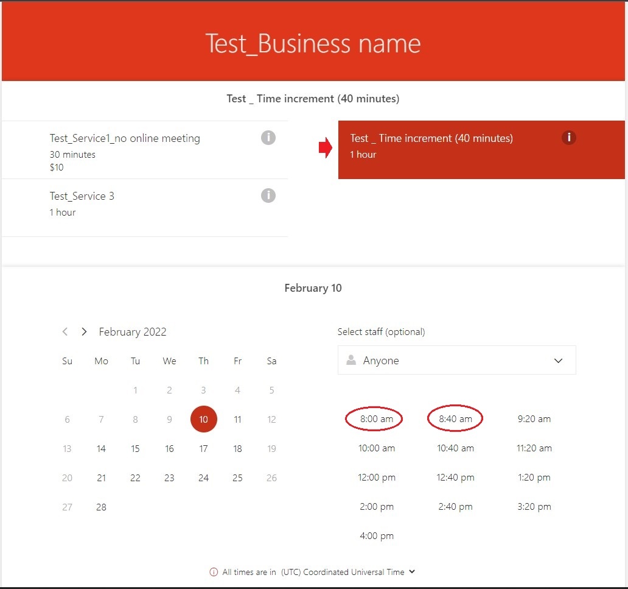Click selected date 10 in calendar
The height and width of the screenshot is (589, 628).
coord(203,419)
